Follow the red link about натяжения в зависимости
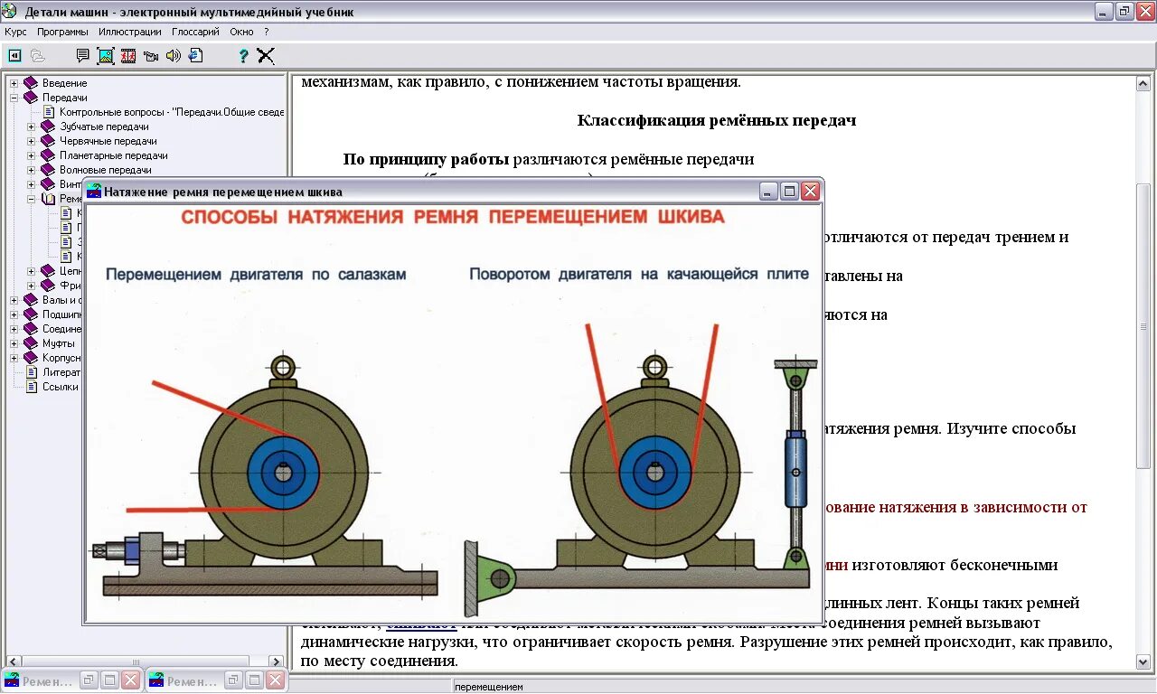The width and height of the screenshot is (1157, 694). [955, 507]
